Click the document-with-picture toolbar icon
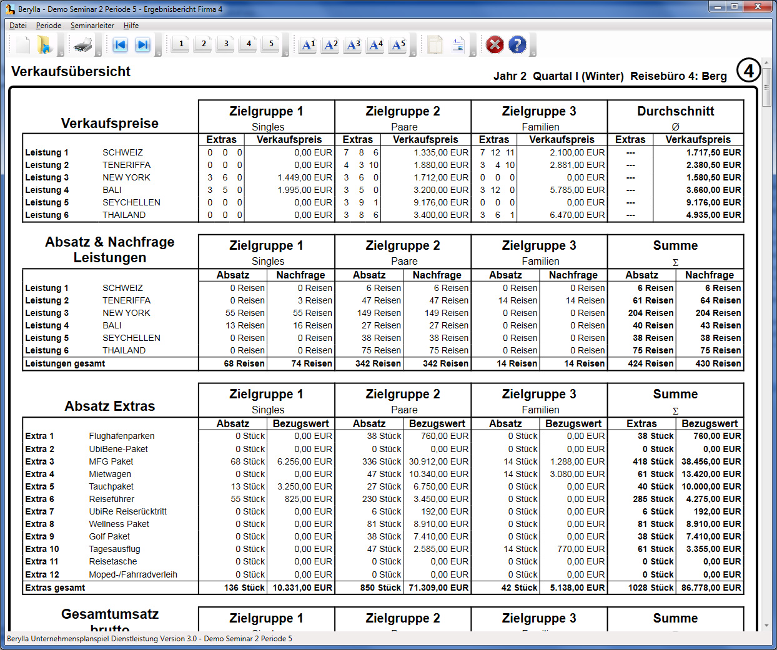The image size is (777, 650). pyautogui.click(x=457, y=44)
